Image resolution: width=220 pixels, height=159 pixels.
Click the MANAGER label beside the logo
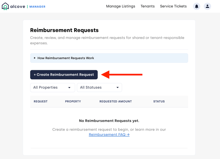37,7
